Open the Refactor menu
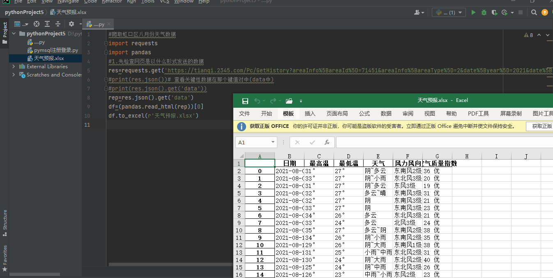 (x=112, y=2)
